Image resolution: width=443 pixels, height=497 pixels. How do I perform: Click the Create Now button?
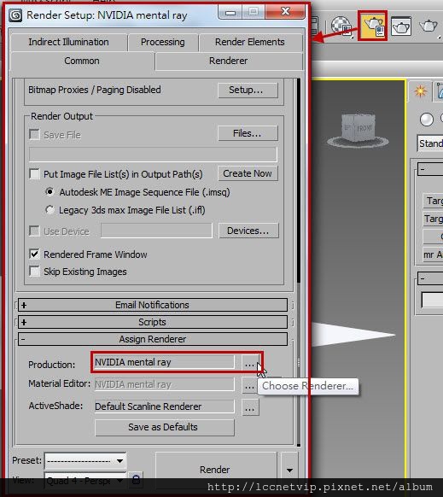[248, 173]
